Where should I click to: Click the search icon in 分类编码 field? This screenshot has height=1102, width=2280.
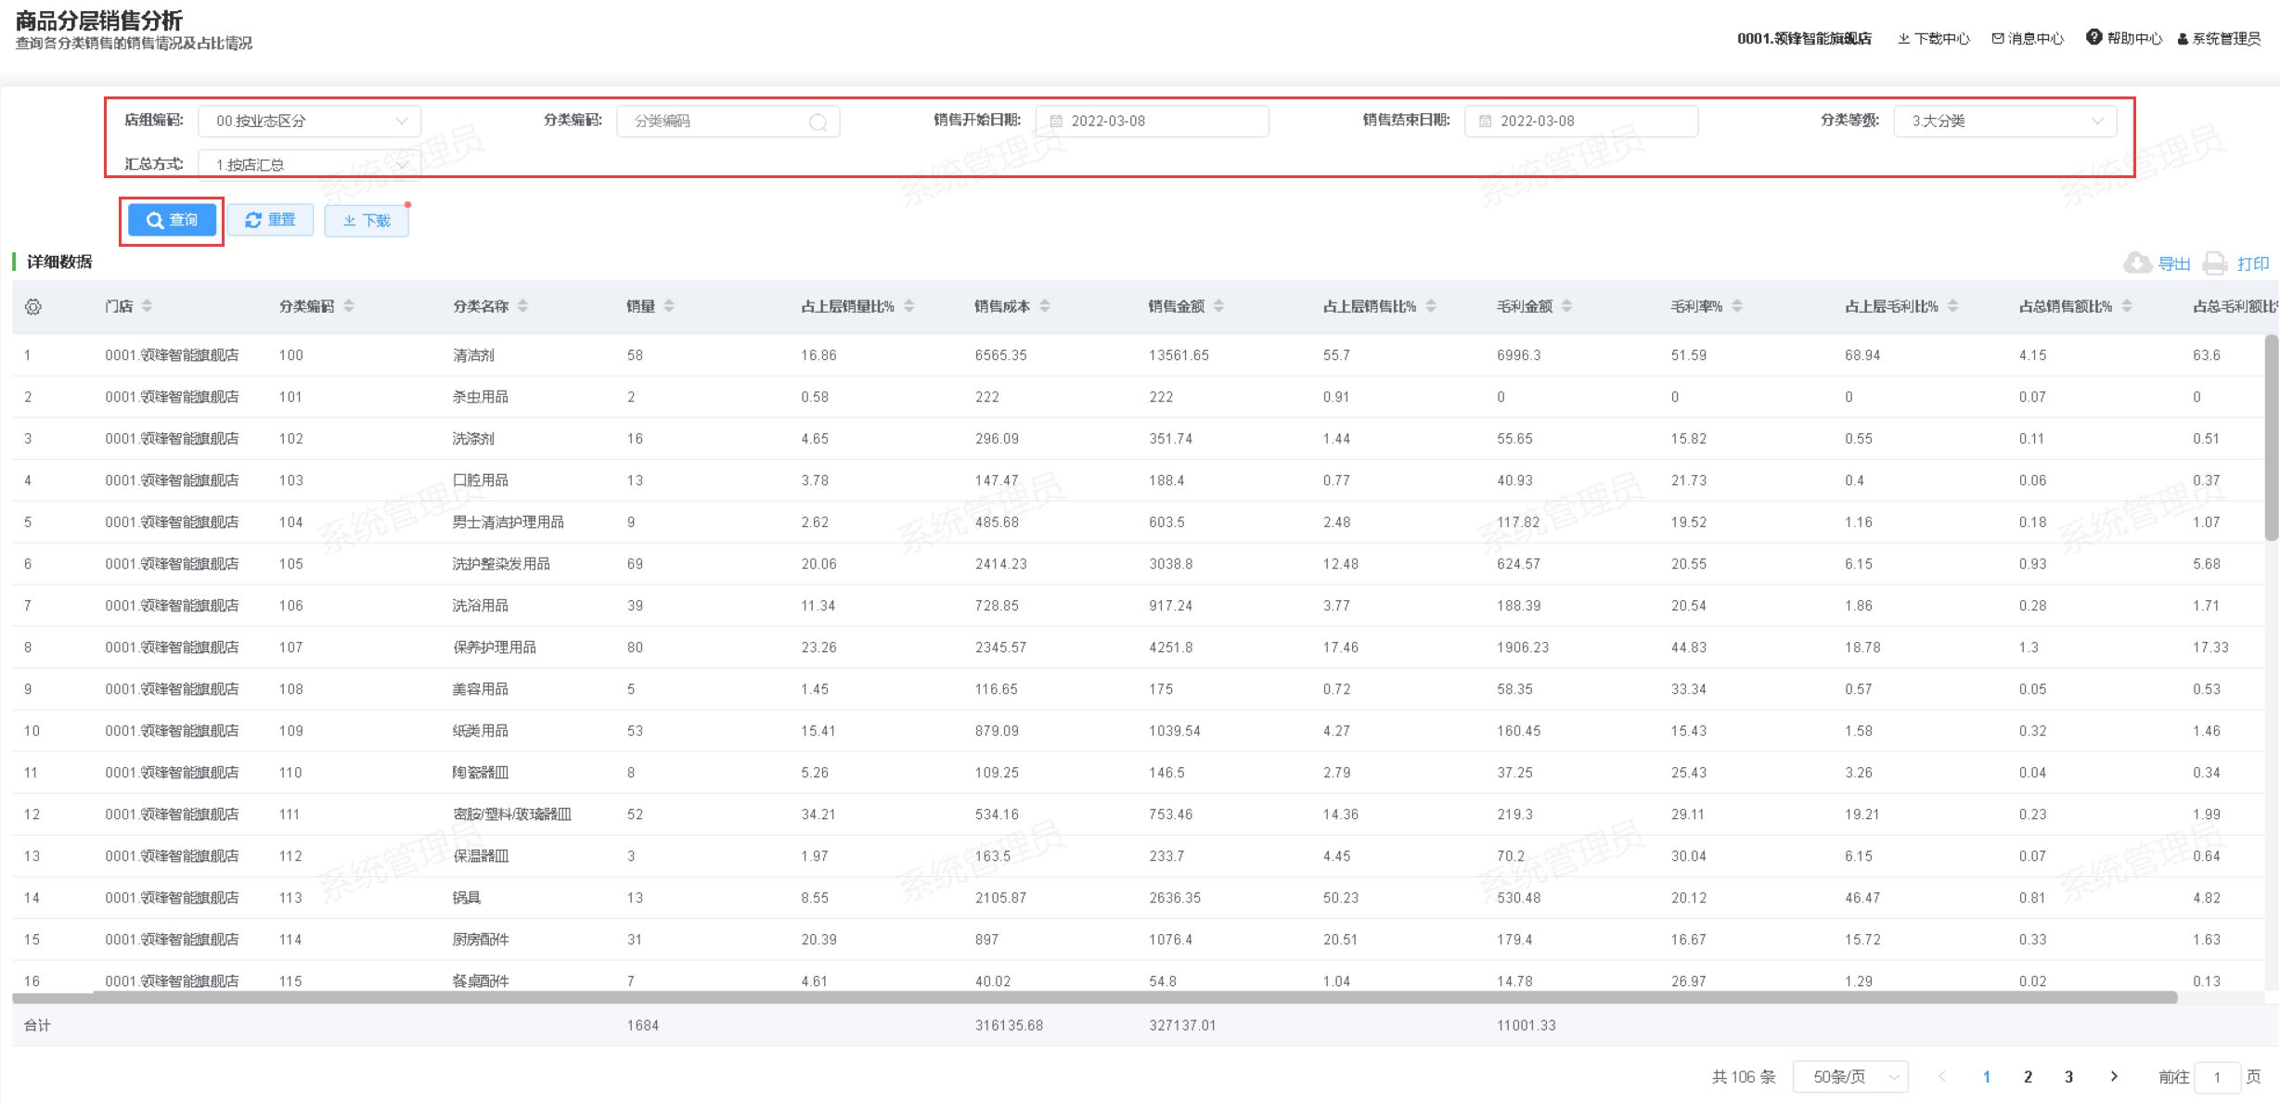(x=818, y=122)
